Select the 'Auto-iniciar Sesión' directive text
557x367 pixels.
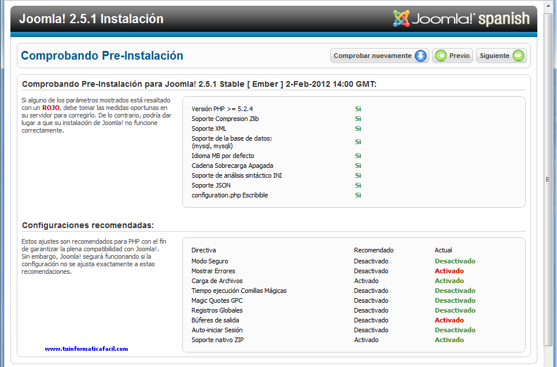(217, 330)
